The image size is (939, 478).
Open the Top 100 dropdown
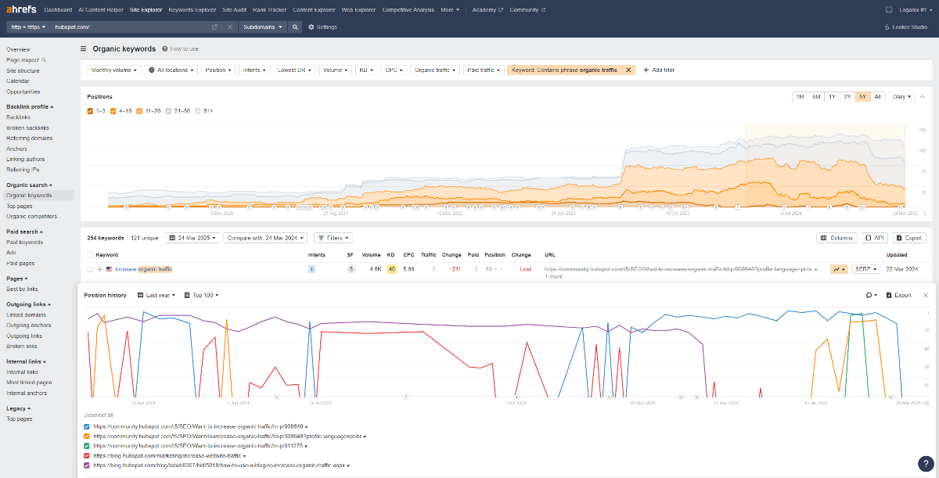[201, 295]
